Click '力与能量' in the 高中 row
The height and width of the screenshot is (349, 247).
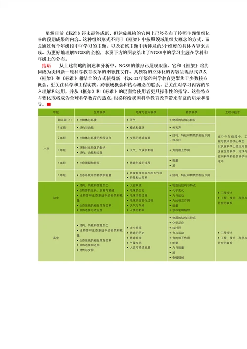point(178,247)
